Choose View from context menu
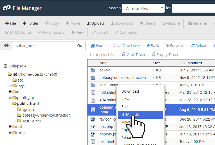The image size is (215, 145). click(x=125, y=99)
